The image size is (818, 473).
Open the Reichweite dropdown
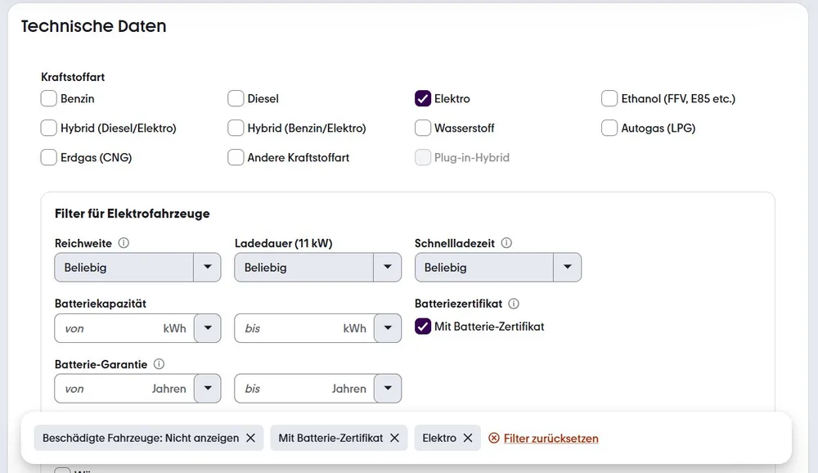137,268
